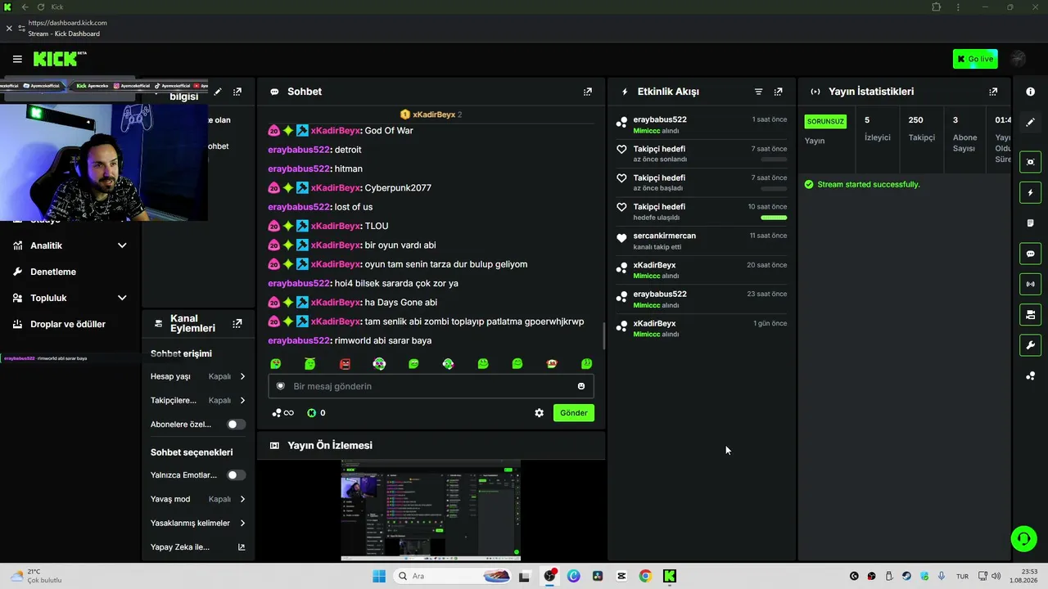Toggle the stream stats broadcast widget icon
The height and width of the screenshot is (589, 1048).
click(1030, 284)
